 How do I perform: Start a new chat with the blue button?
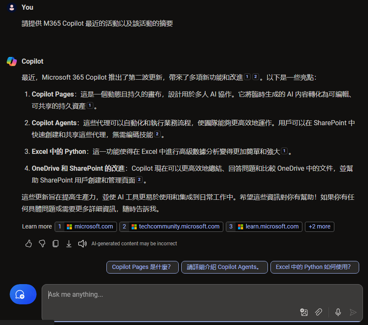point(23,294)
